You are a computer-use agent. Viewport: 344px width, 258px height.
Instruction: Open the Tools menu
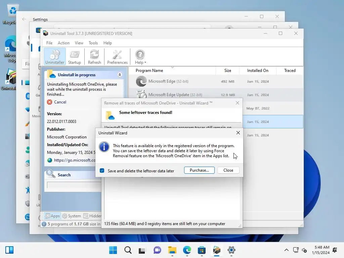tap(93, 43)
